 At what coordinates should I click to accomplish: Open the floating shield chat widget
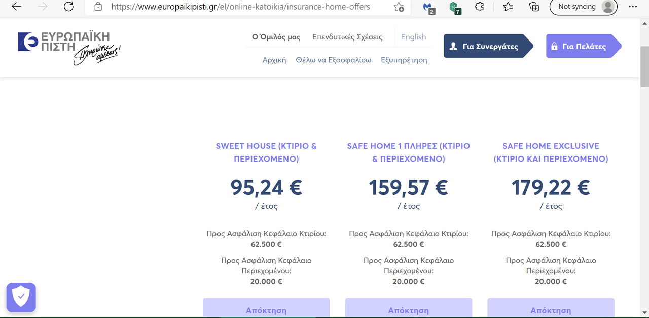pos(21,297)
